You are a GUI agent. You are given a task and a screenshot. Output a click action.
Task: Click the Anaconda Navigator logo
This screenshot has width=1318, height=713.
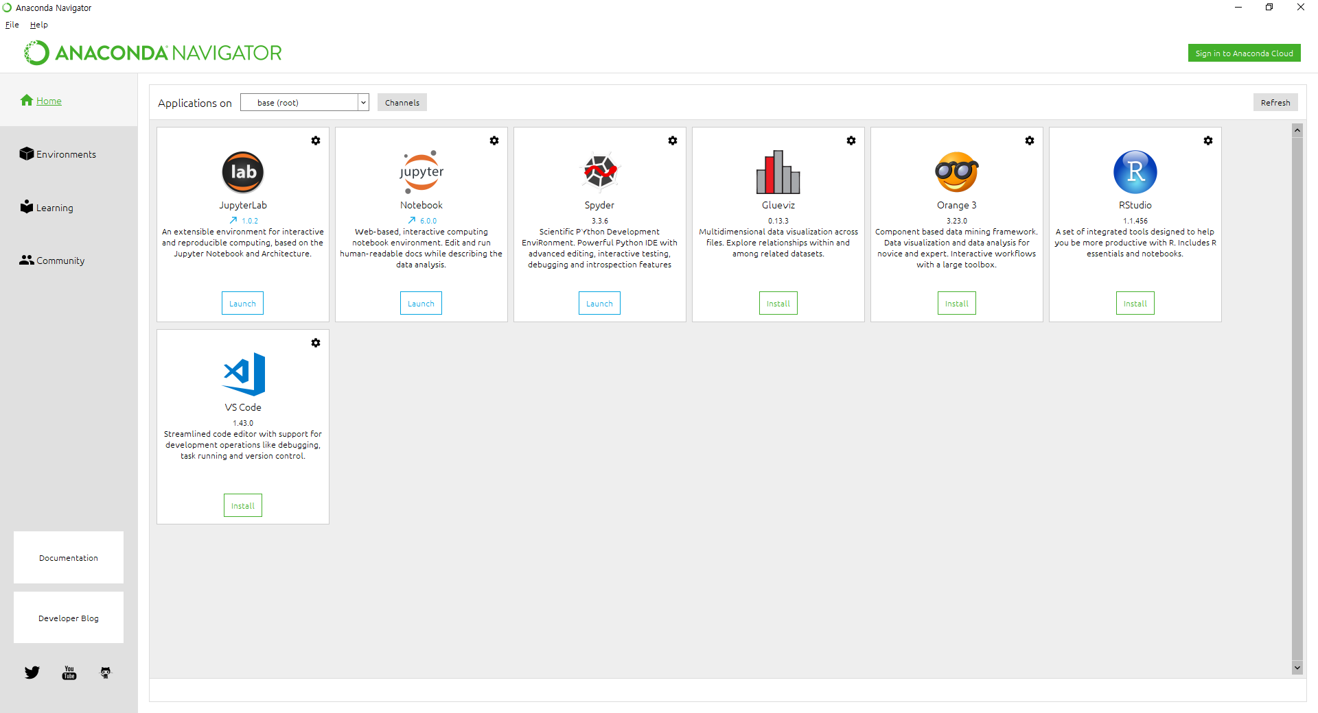coord(153,53)
